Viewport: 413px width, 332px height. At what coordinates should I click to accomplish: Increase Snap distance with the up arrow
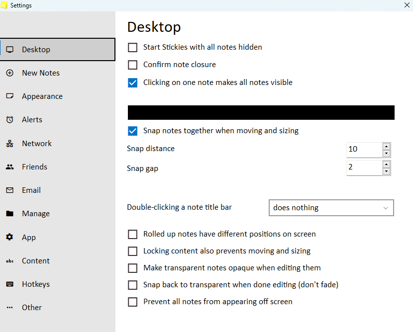click(x=386, y=146)
